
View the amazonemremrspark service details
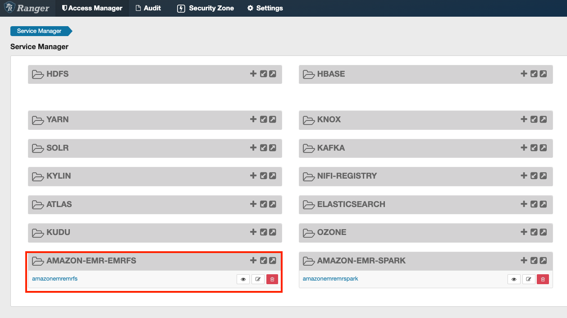[x=514, y=279]
